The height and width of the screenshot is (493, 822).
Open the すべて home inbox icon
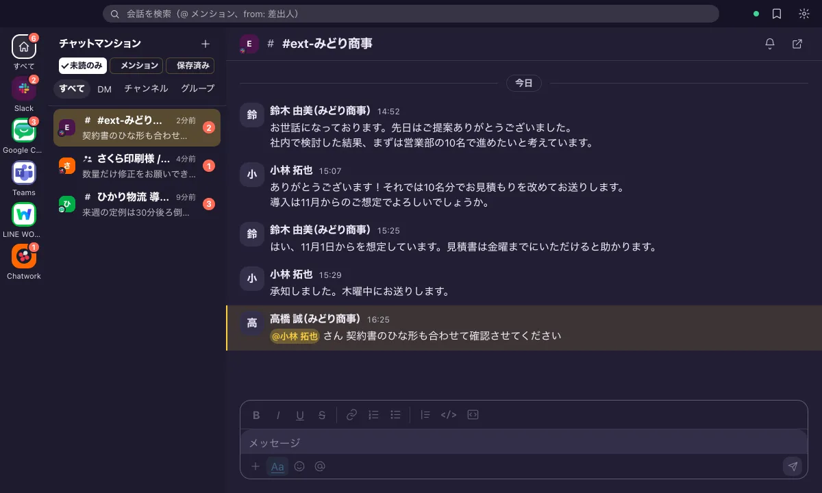coord(24,47)
